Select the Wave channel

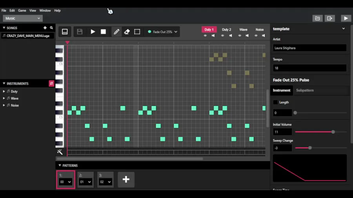(x=243, y=30)
